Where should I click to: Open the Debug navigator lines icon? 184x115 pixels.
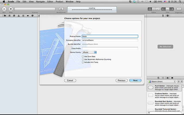pyautogui.click(x=23, y=16)
